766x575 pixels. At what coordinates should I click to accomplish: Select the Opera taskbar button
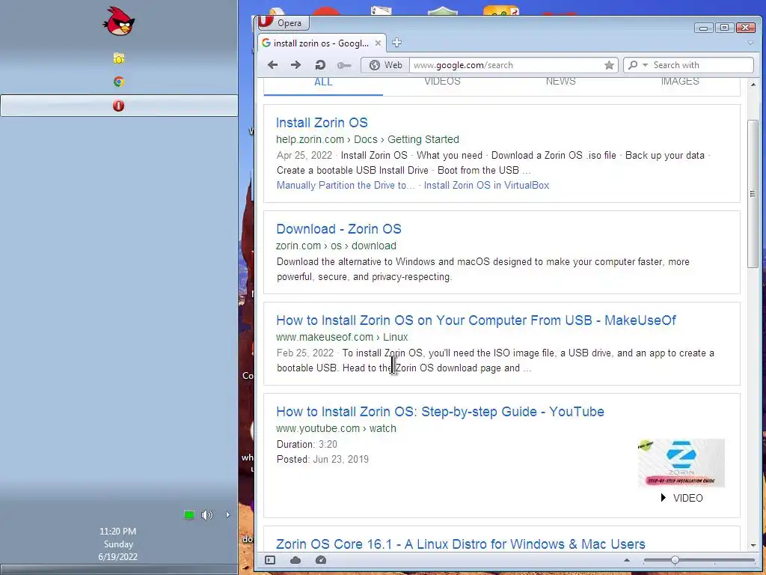click(x=119, y=106)
